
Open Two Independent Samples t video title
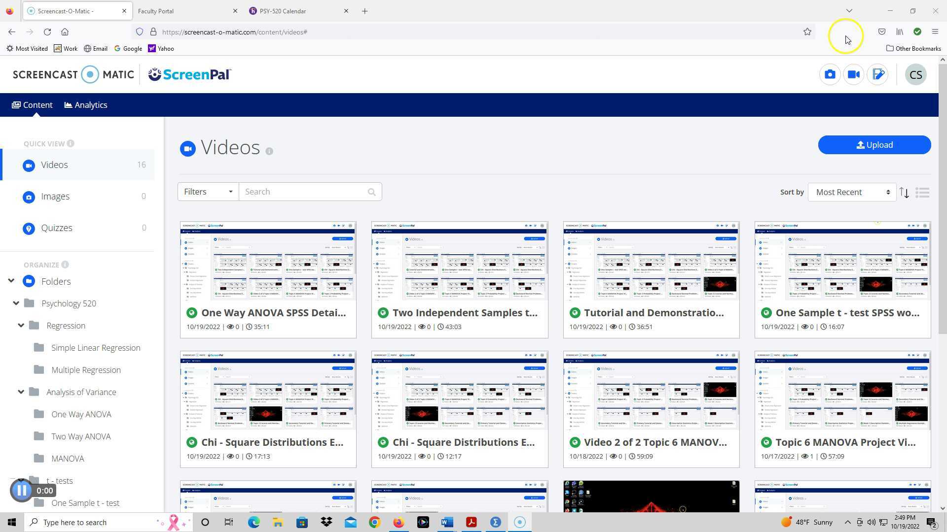pos(465,313)
